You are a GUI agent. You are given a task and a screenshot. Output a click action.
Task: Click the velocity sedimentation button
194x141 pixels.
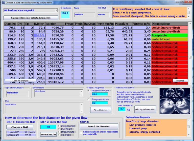145,109
